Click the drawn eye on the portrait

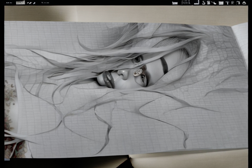tap(136, 59)
